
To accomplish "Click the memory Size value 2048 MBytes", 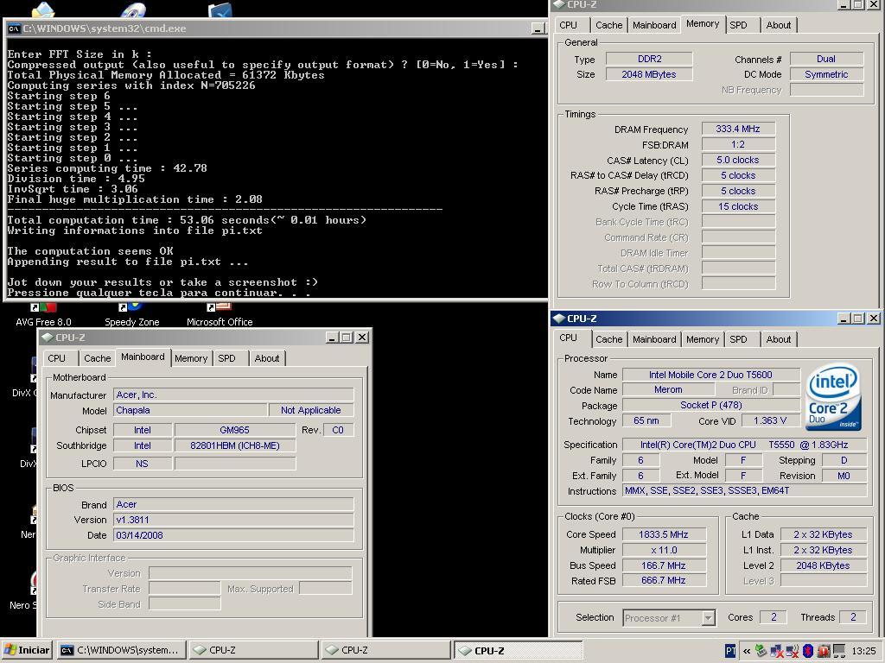I will point(649,74).
